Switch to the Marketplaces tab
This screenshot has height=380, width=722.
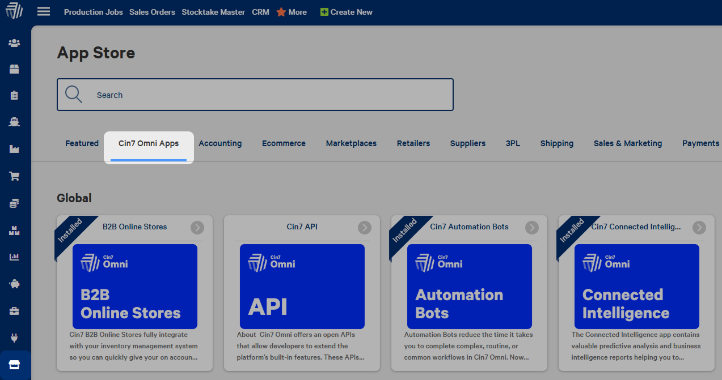point(351,143)
